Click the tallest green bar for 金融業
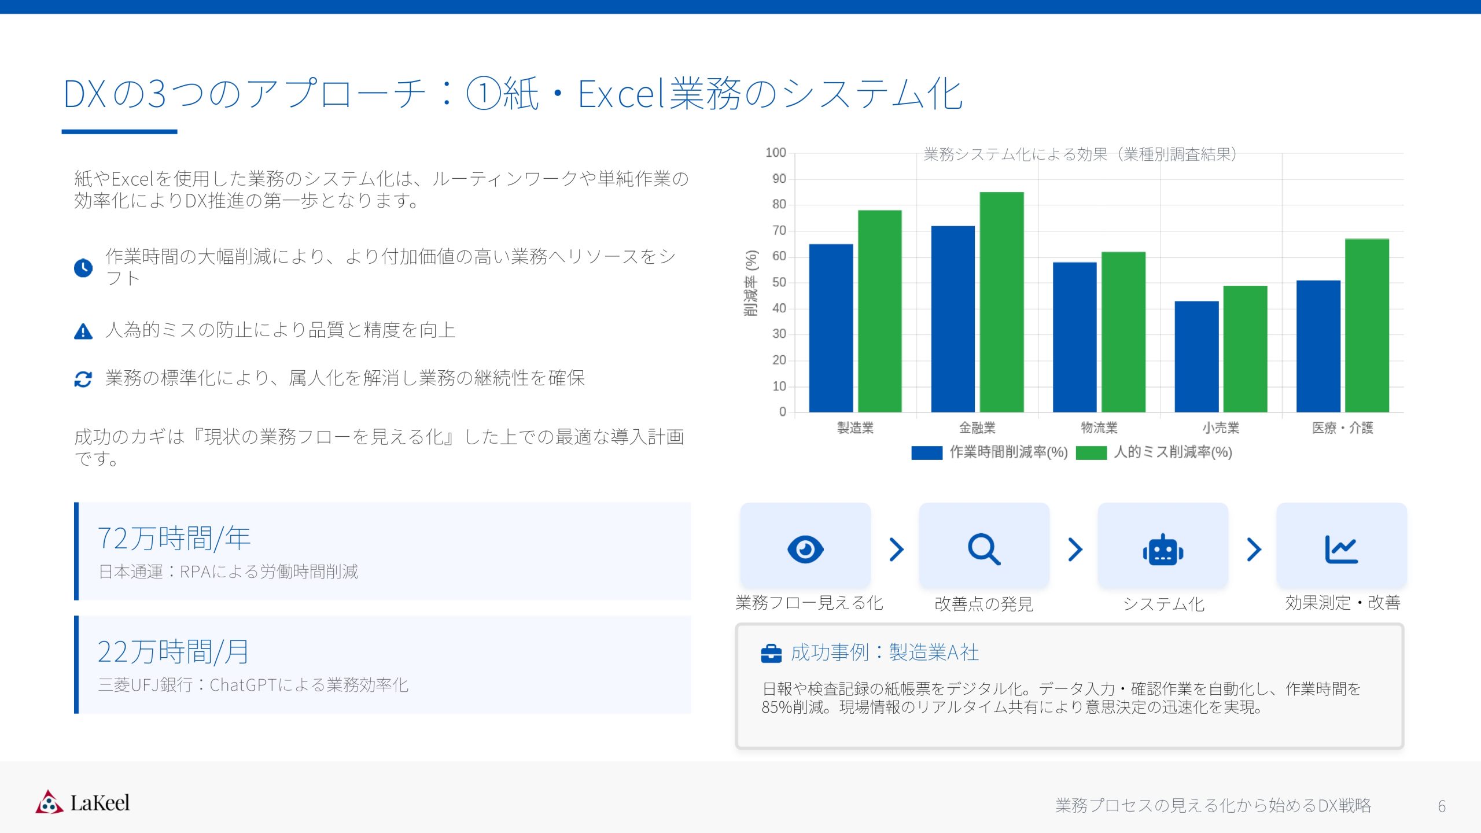Viewport: 1481px width, 833px height. (1001, 302)
